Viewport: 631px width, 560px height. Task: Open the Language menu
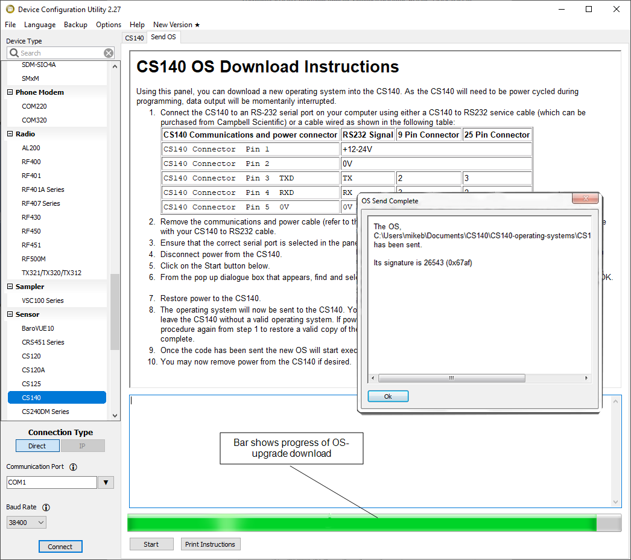click(40, 25)
